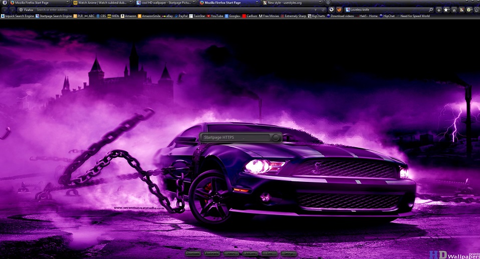Open the IMDb bookmark

pos(113,16)
